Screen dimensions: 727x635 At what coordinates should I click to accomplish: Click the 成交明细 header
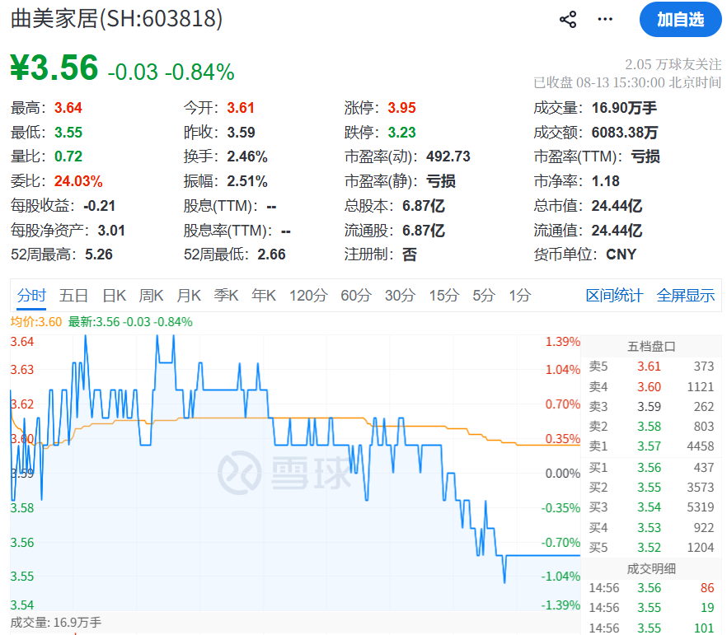(651, 569)
